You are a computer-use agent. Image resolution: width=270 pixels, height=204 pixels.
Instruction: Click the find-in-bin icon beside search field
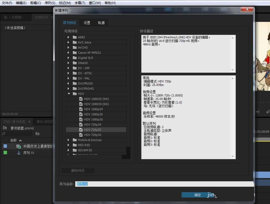coord(37,134)
